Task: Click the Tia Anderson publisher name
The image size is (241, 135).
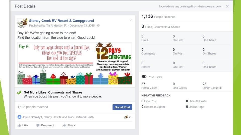Action: click(x=54, y=25)
